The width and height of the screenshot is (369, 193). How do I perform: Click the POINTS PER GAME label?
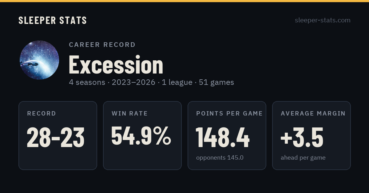(229, 113)
